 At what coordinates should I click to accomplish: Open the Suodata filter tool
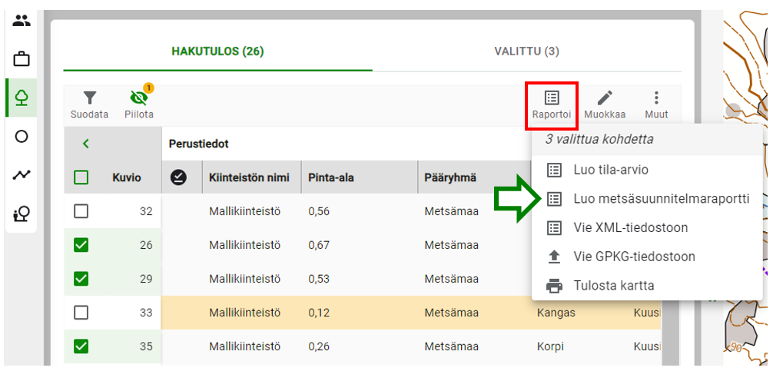(89, 105)
